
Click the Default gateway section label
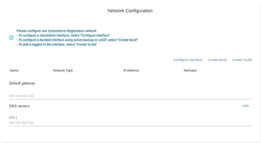click(x=22, y=83)
